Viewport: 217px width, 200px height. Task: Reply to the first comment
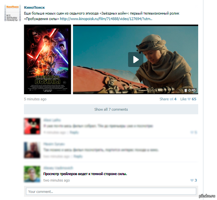click(74, 132)
